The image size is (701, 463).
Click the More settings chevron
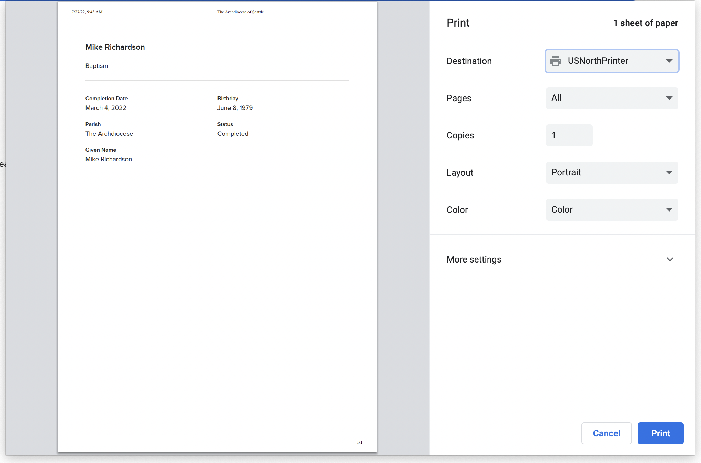(670, 259)
